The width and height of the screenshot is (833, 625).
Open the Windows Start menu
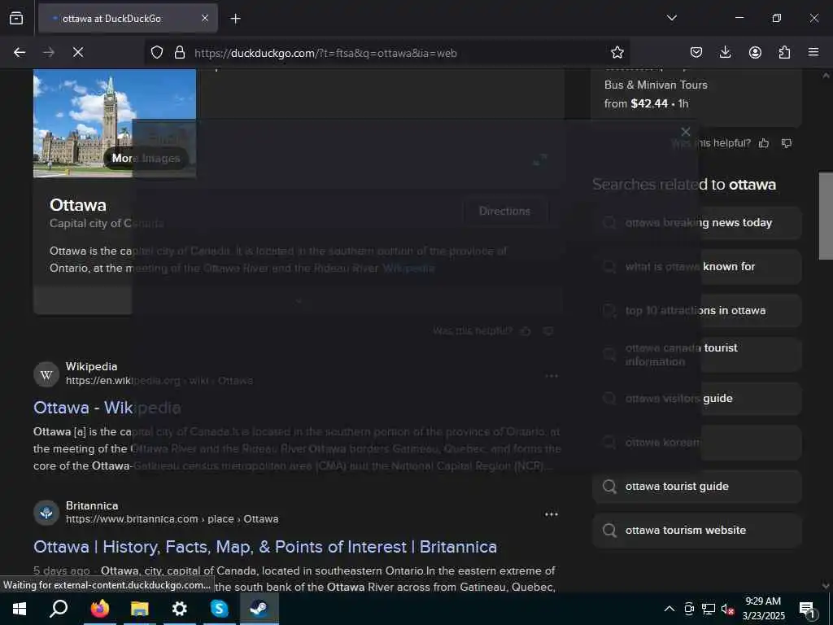[20, 609]
